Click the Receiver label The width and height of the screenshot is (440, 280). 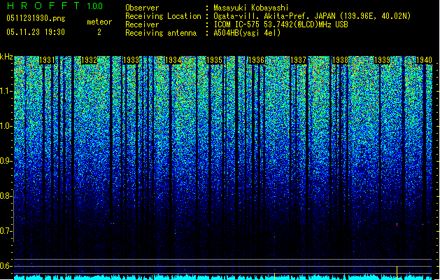pyautogui.click(x=142, y=24)
